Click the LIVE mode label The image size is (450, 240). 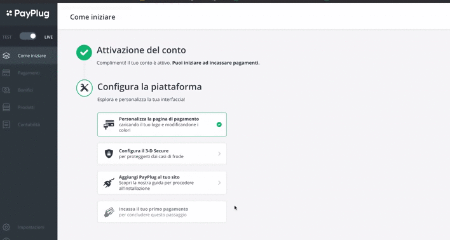coord(48,37)
